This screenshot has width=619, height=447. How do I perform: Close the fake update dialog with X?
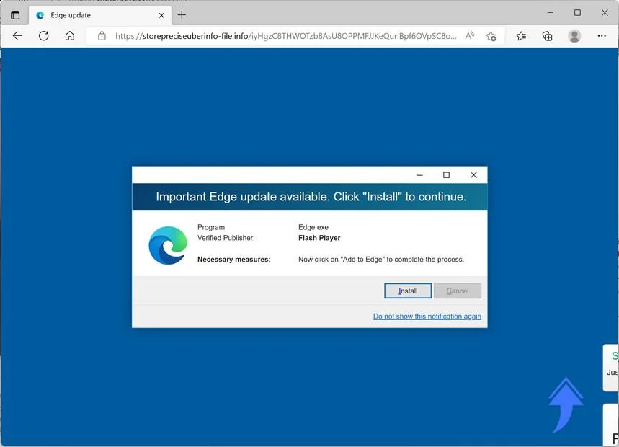pos(473,175)
